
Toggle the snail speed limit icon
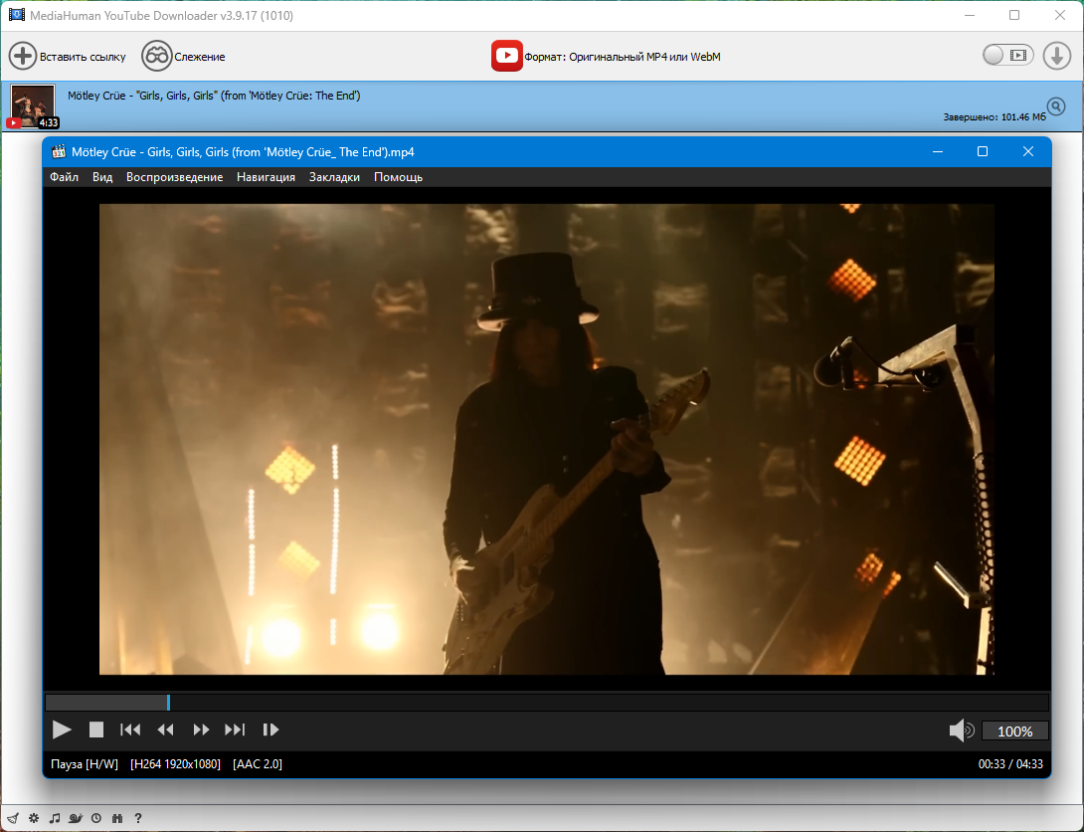point(76,818)
